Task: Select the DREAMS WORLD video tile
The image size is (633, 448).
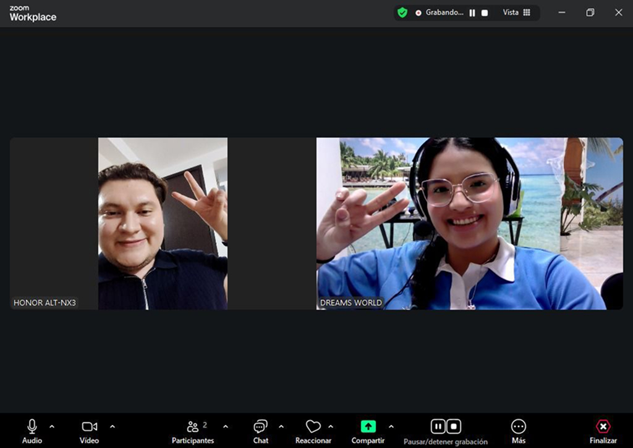Action: (x=470, y=223)
